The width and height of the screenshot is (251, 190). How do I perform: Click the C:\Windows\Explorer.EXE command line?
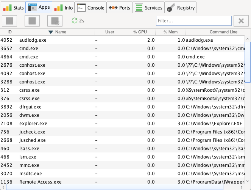coord(214,124)
